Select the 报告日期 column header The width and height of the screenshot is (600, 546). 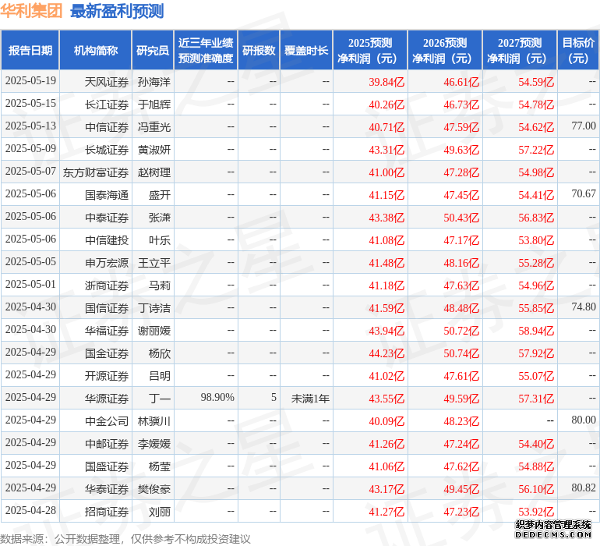pos(30,50)
